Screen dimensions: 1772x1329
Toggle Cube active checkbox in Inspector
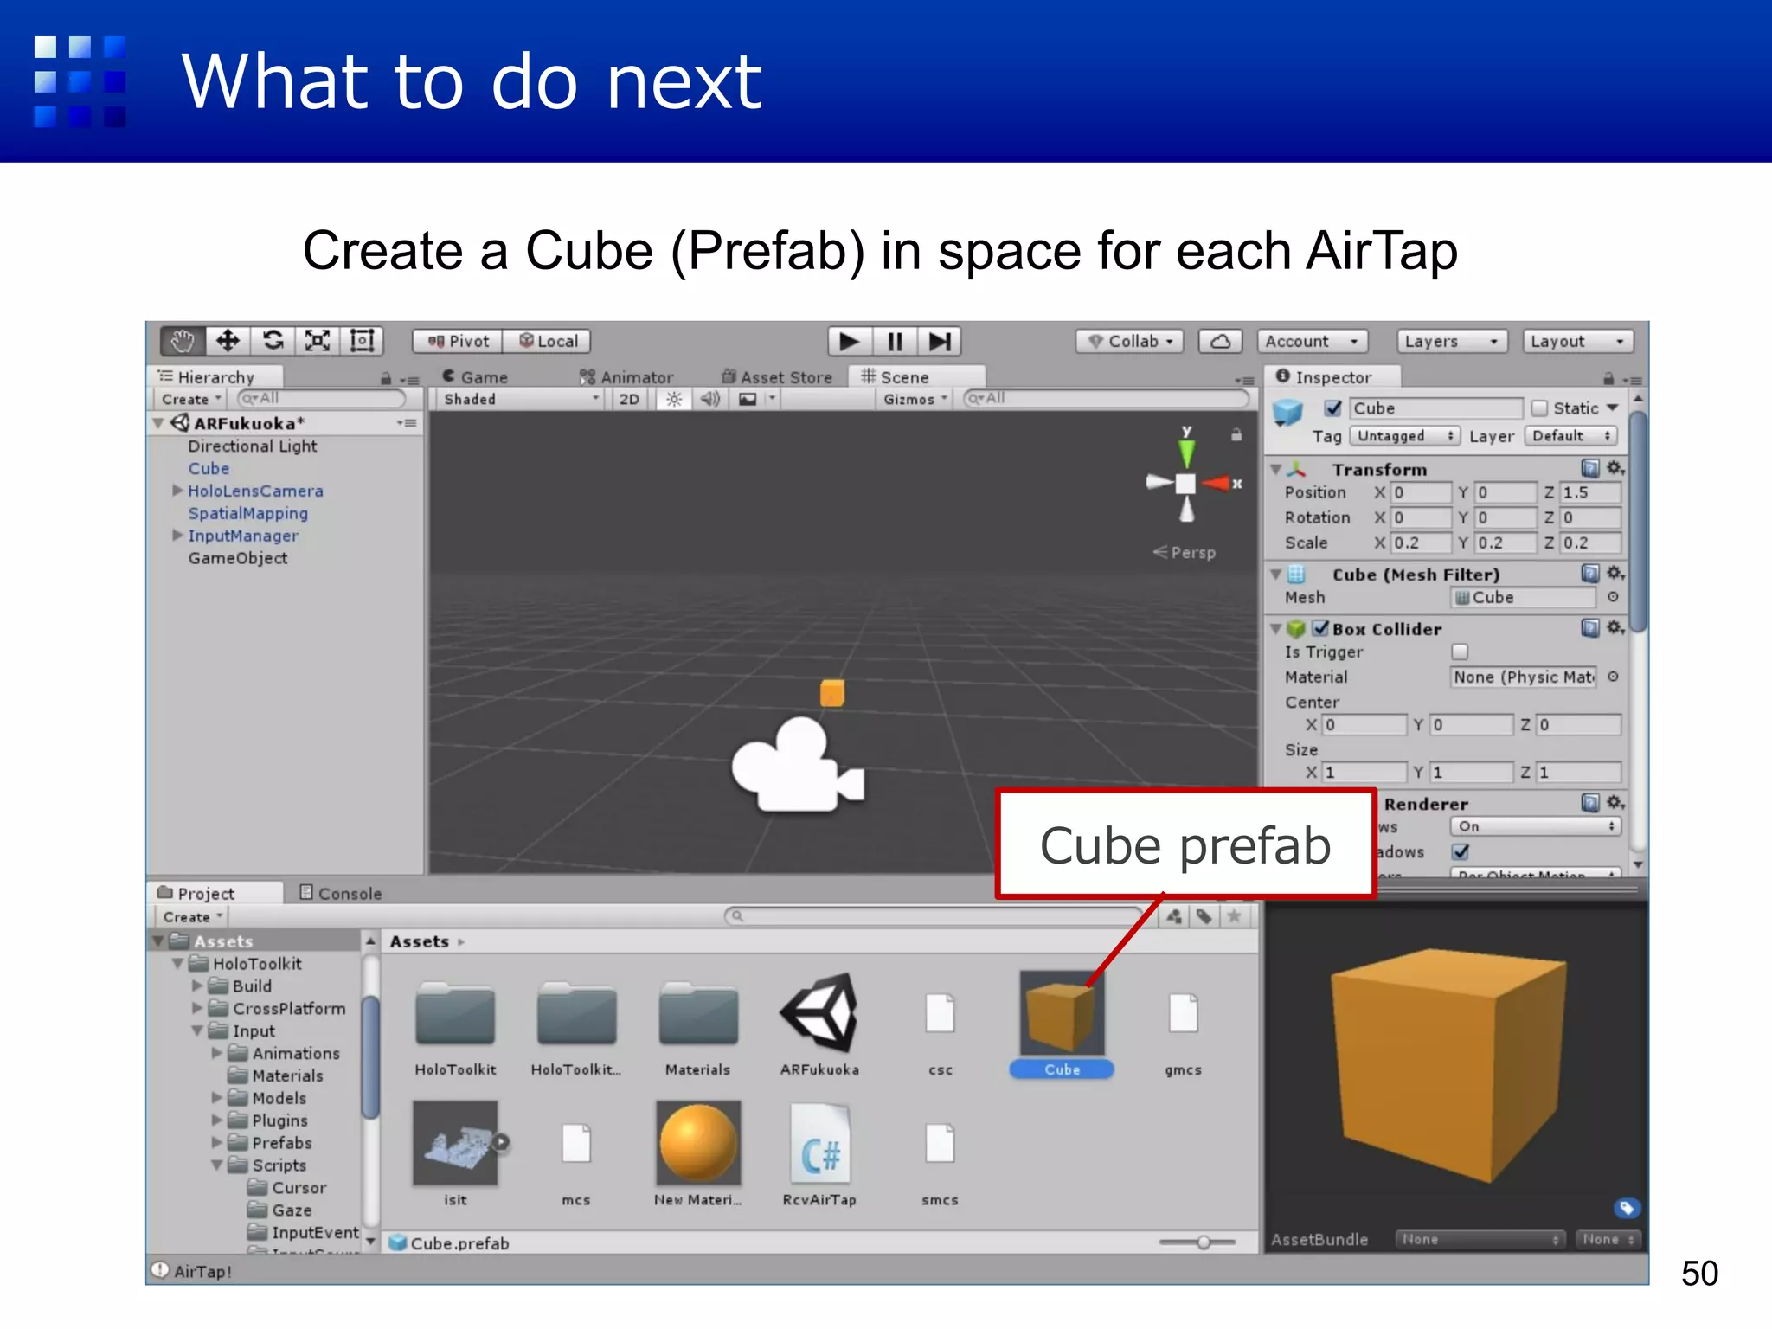pos(1333,408)
